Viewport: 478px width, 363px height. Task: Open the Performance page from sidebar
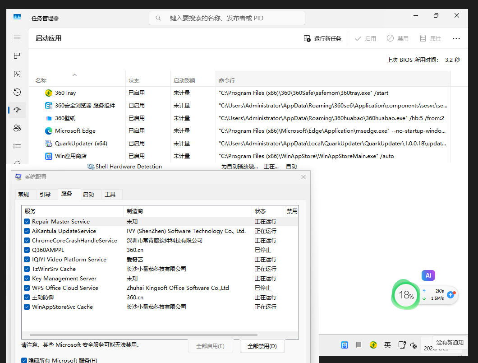[17, 74]
